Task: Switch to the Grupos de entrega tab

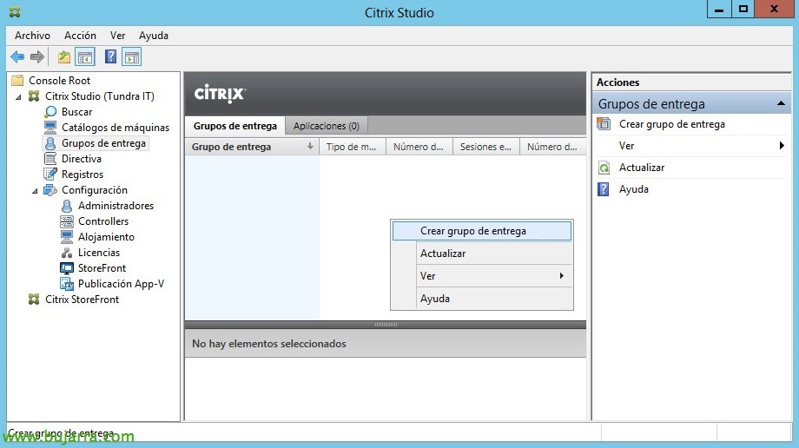Action: (x=234, y=126)
